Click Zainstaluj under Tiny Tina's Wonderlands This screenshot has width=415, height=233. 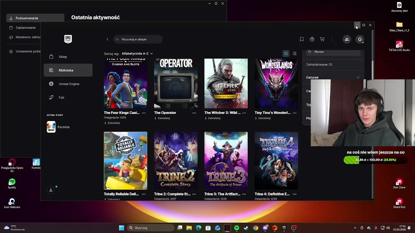263,118
